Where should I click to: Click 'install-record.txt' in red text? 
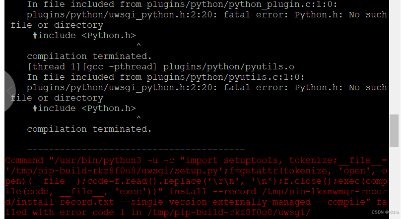65,202
